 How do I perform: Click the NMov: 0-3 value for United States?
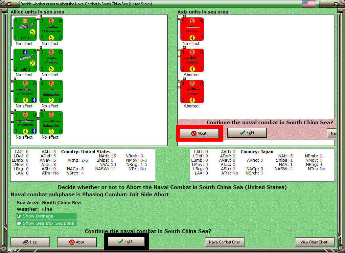144,160
